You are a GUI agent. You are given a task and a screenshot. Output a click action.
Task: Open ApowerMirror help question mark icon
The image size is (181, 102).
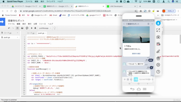tap(158, 72)
